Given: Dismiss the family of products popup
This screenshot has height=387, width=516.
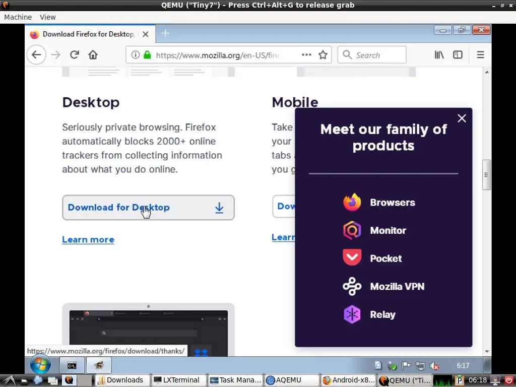Looking at the screenshot, I should 462,118.
